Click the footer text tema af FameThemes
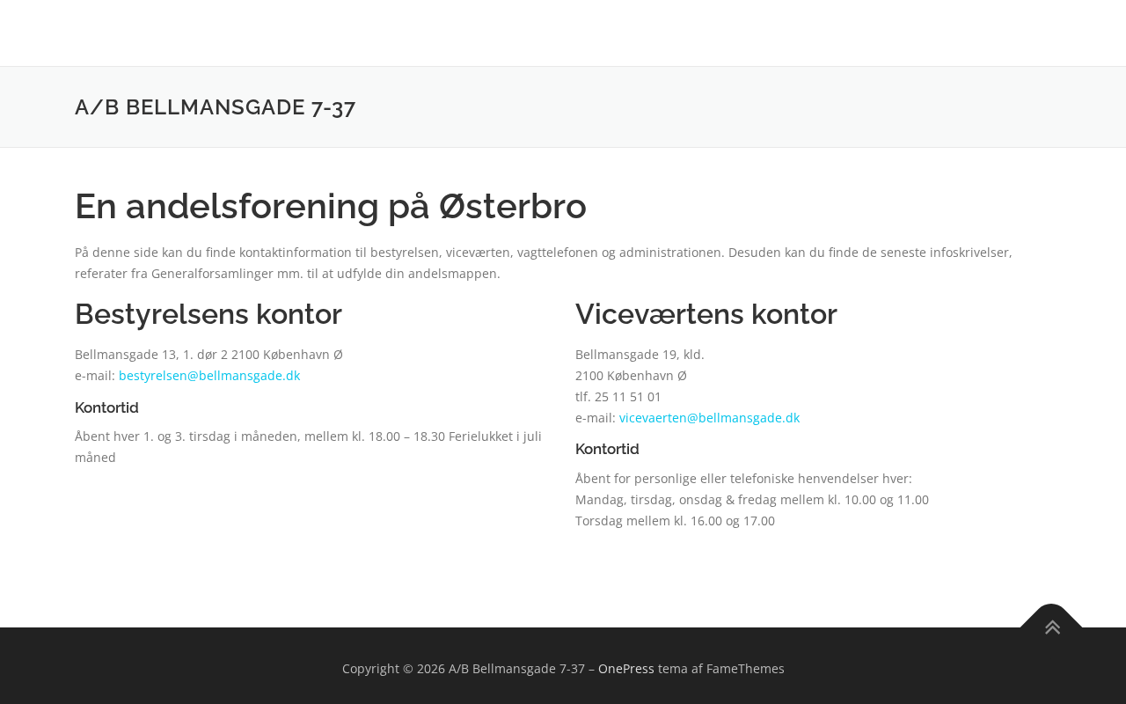Screen dimensions: 1126x704 [x=721, y=669]
